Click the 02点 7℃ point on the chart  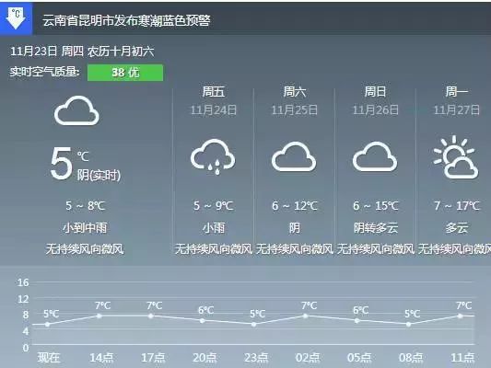pyautogui.click(x=305, y=316)
